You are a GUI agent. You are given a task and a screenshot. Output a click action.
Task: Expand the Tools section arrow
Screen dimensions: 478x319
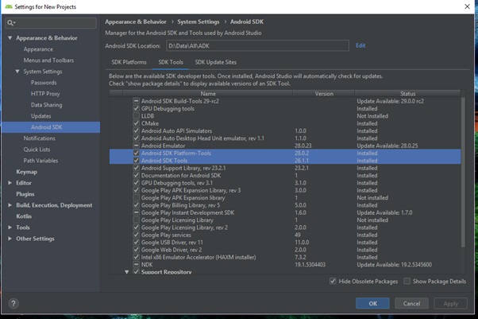(10, 228)
